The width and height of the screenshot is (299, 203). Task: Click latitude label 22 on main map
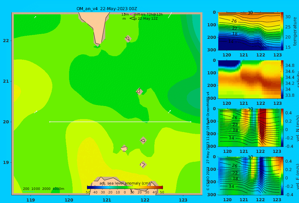(x=6, y=41)
